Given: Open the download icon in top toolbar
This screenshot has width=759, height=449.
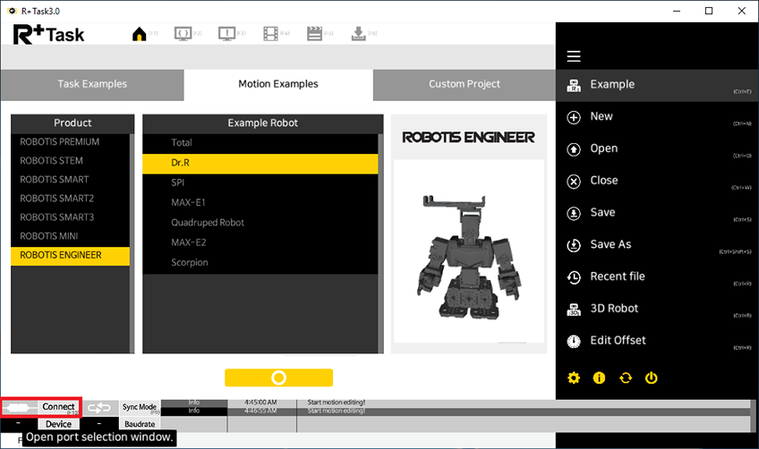Looking at the screenshot, I should 358,34.
